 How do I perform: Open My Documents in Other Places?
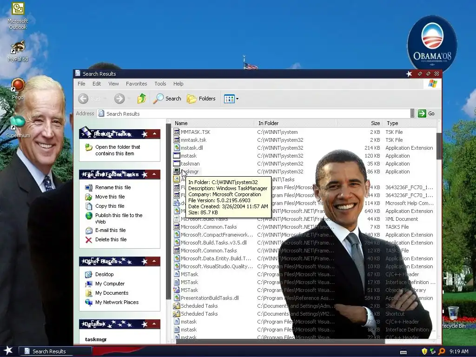point(112,293)
